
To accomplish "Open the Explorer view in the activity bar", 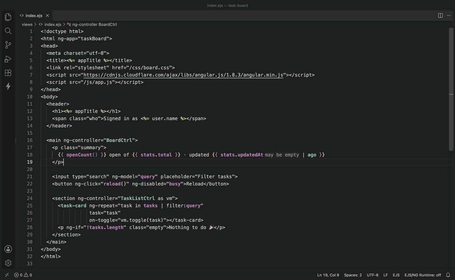I will point(8,17).
